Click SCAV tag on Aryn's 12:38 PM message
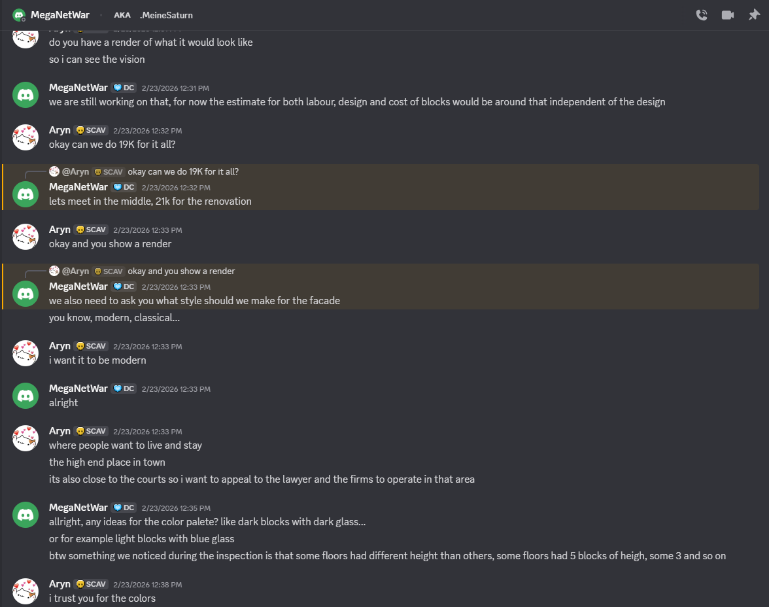Image resolution: width=769 pixels, height=607 pixels. [91, 584]
